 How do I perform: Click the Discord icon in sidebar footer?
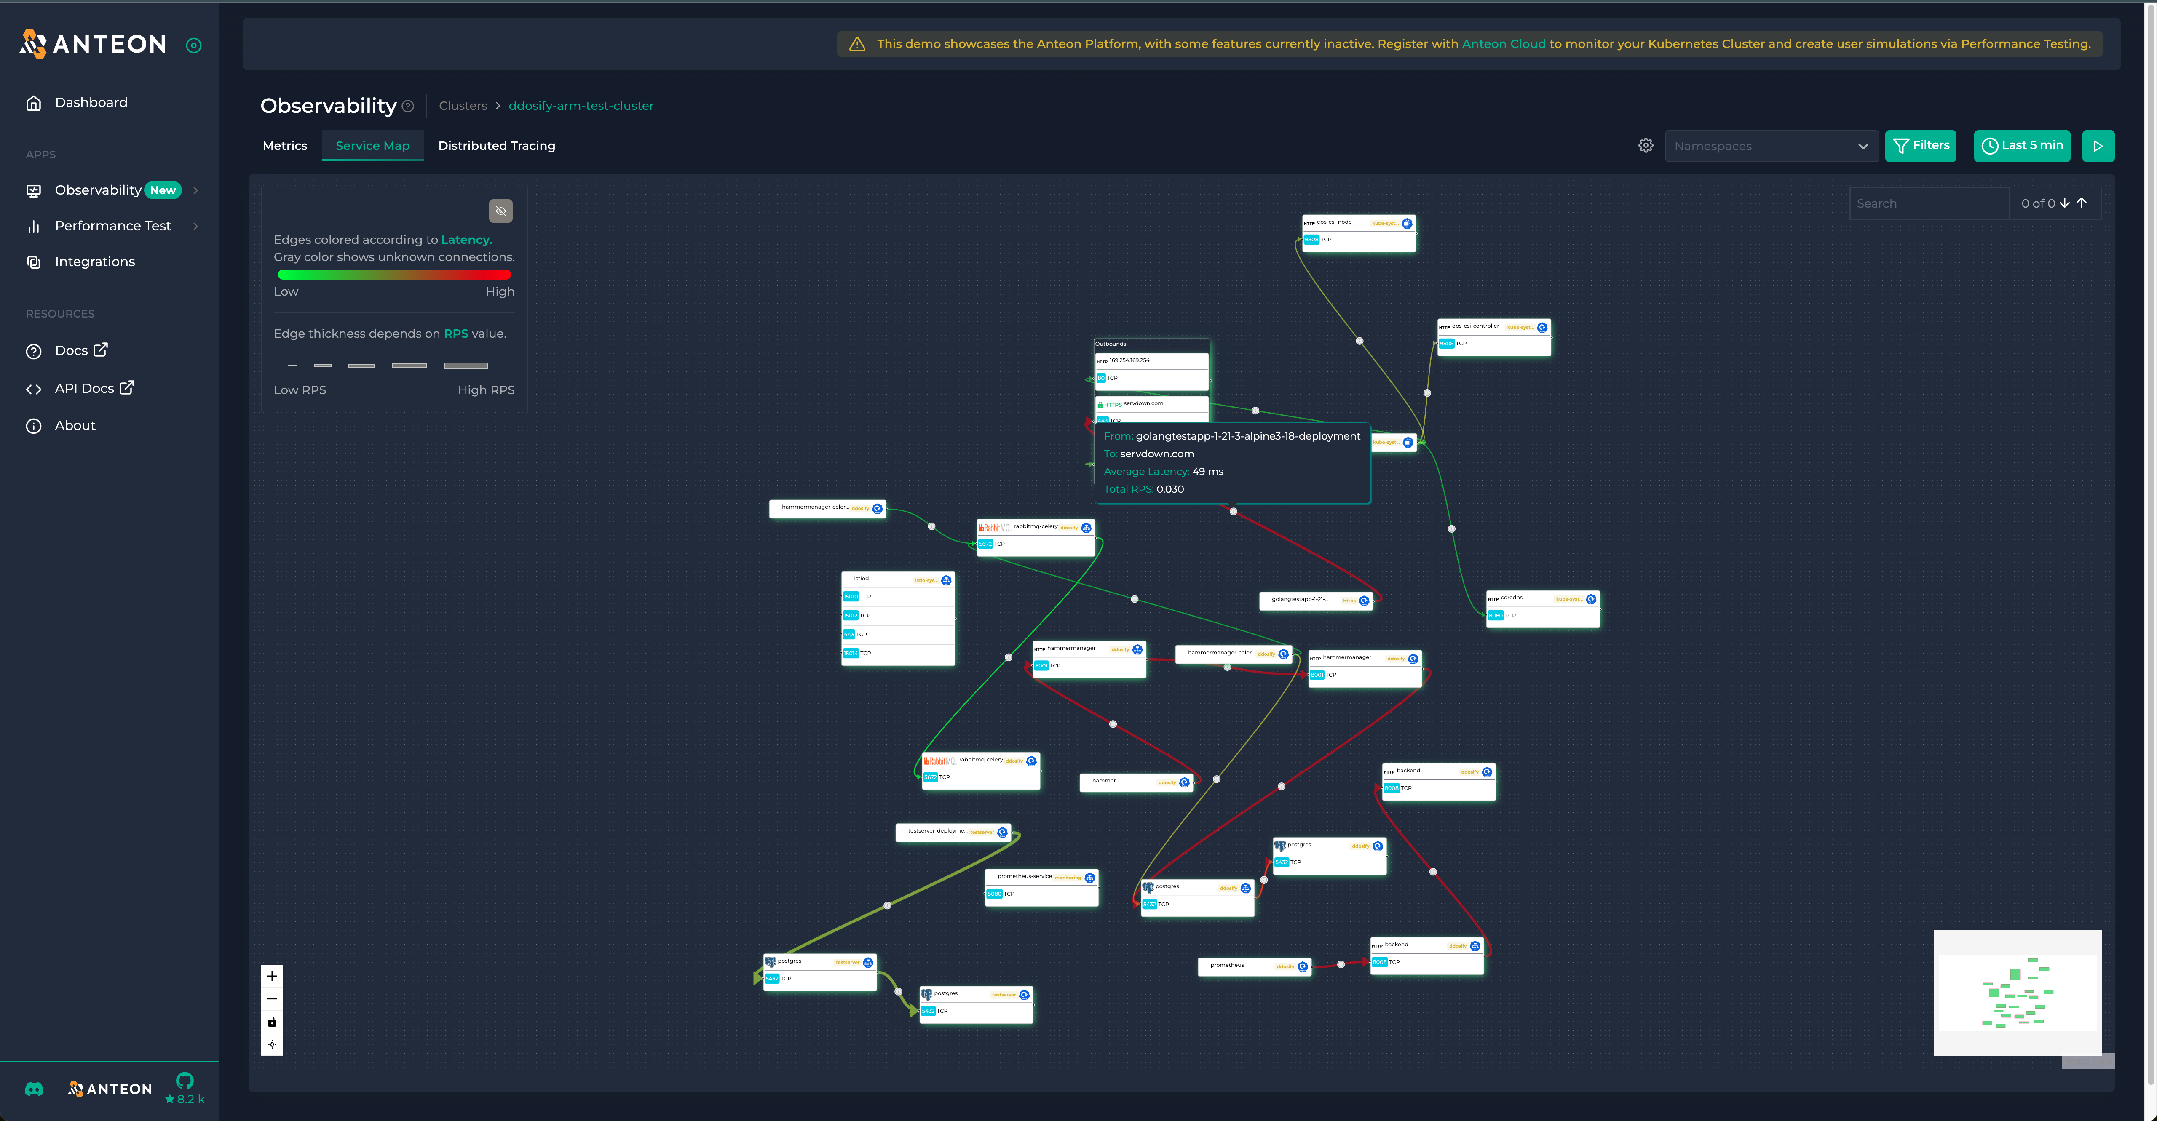click(34, 1088)
